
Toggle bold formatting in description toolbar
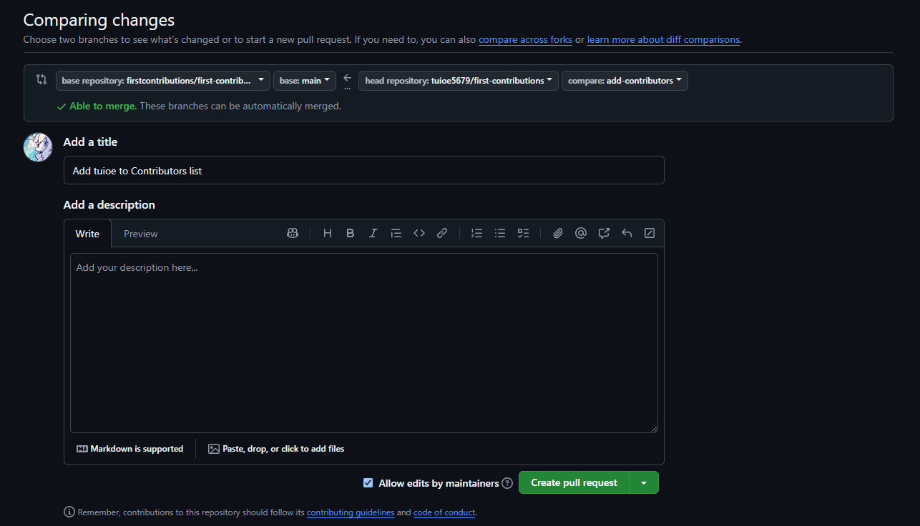(x=351, y=233)
